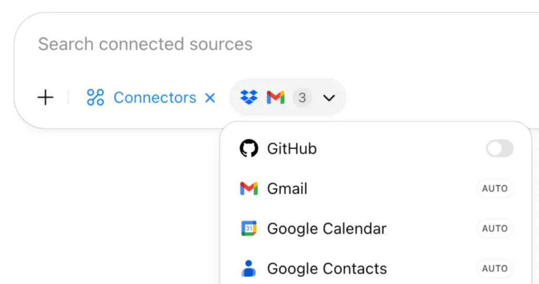Toggle the AUTO badge for Gmail
Screen dimensions: 539x284
tap(495, 188)
